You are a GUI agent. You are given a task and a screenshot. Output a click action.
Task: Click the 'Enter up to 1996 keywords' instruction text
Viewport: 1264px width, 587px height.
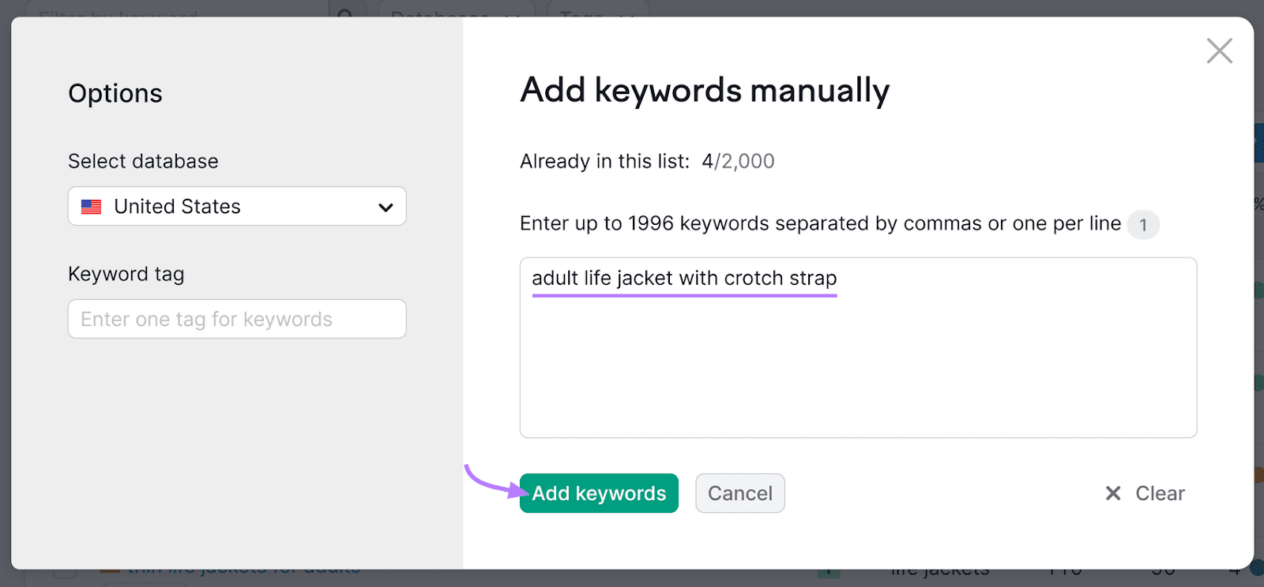point(820,223)
